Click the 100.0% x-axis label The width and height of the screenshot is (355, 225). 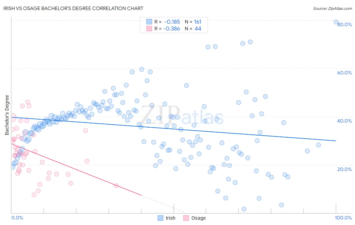(343, 218)
